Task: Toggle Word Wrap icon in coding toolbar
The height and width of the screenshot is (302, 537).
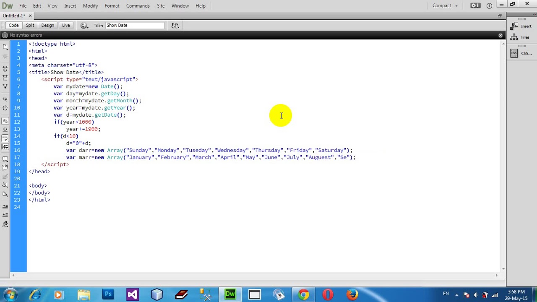Action: 5,138
